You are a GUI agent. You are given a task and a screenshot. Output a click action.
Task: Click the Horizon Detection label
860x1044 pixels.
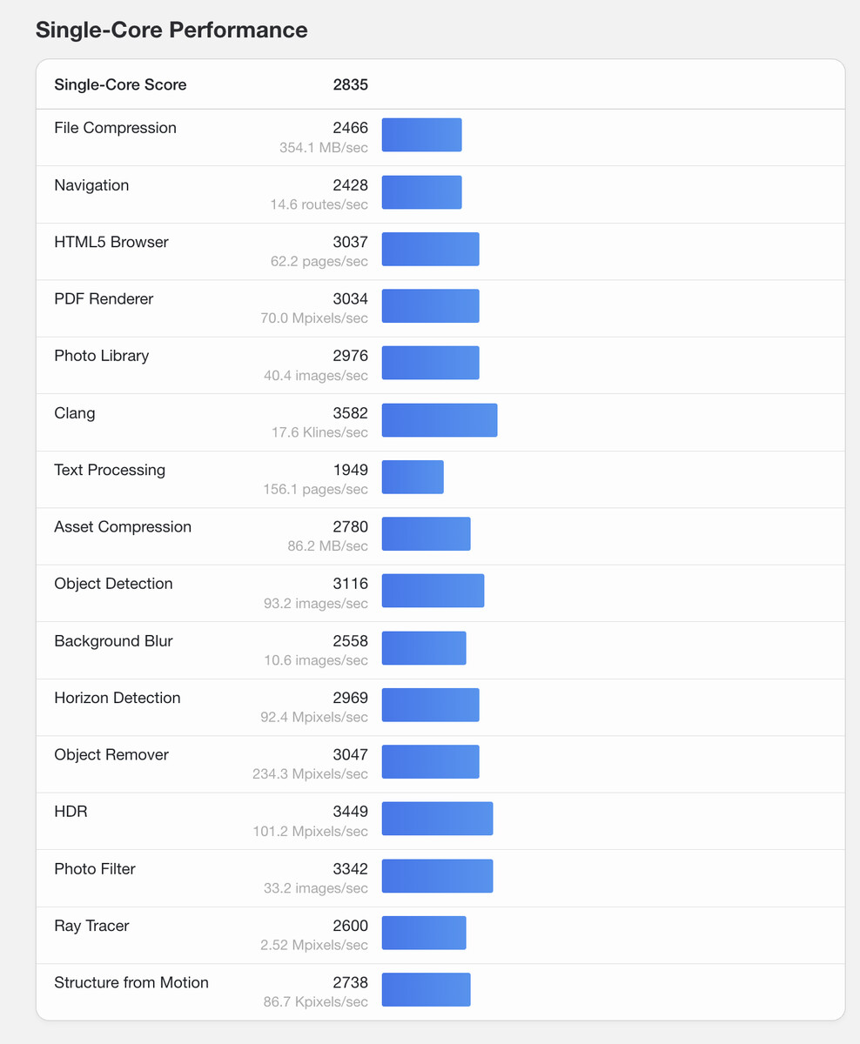click(x=118, y=698)
